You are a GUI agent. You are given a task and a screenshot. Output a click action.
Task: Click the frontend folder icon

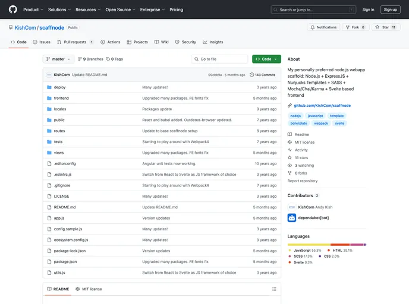(49, 98)
